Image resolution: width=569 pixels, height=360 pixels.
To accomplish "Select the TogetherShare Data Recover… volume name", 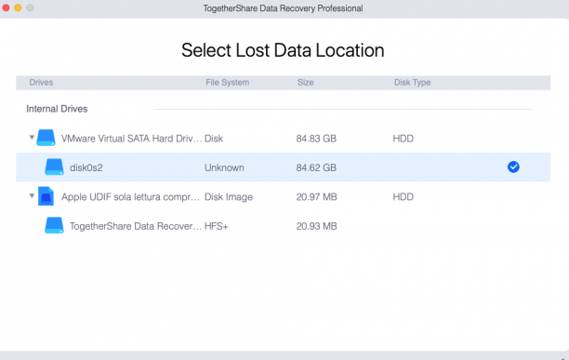I will (x=136, y=226).
